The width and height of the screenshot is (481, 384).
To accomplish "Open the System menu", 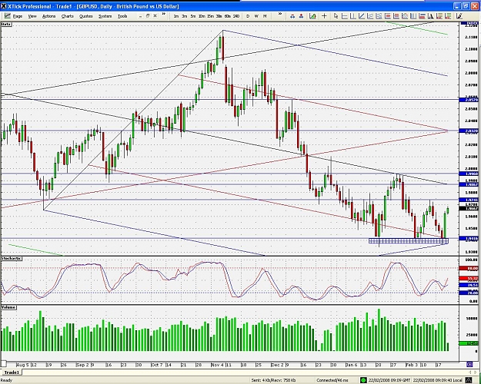I will [105, 16].
